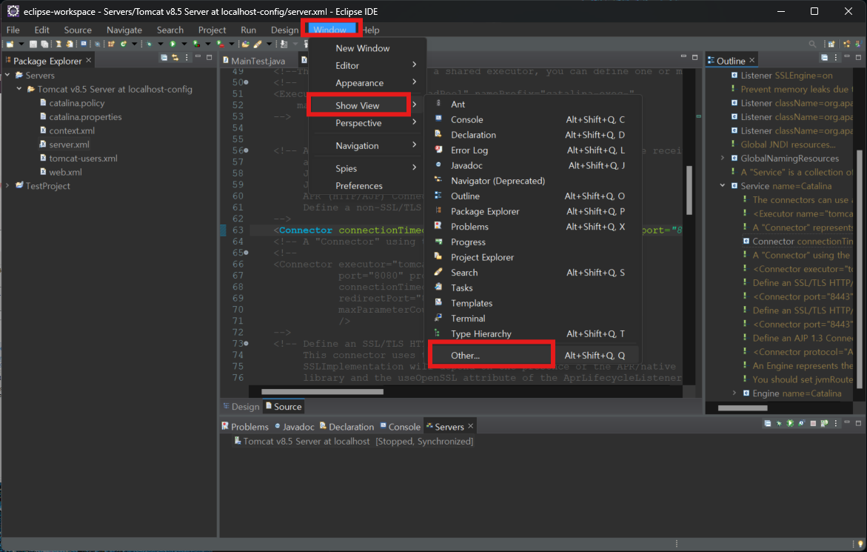The image size is (867, 552).
Task: Switch to the Design editor tab
Action: pos(241,407)
